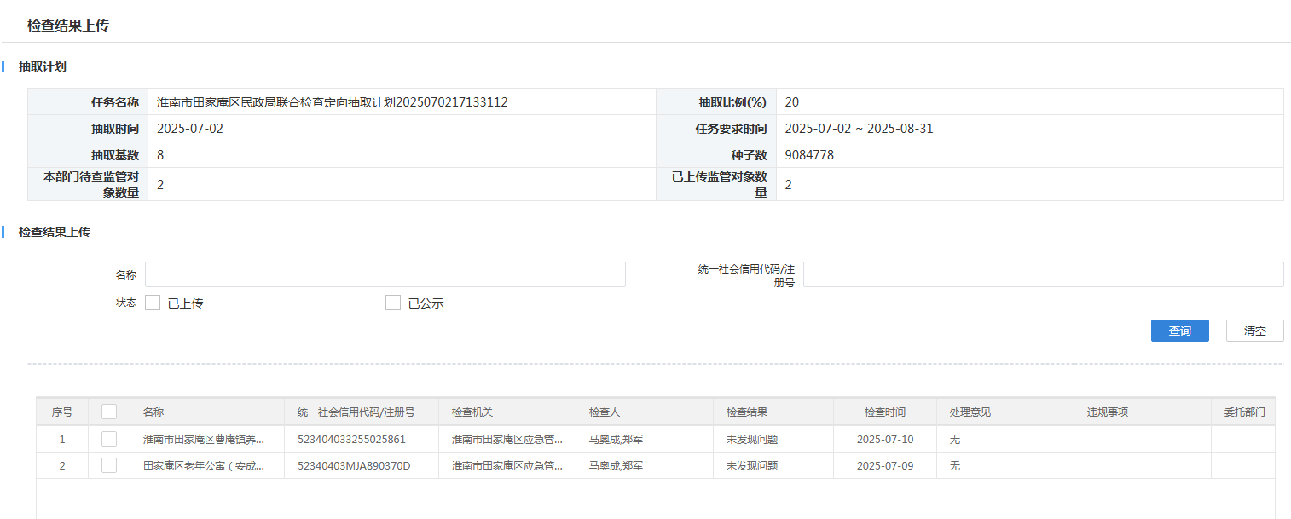Focus the 名称 input field
This screenshot has width=1291, height=519.
(x=385, y=274)
